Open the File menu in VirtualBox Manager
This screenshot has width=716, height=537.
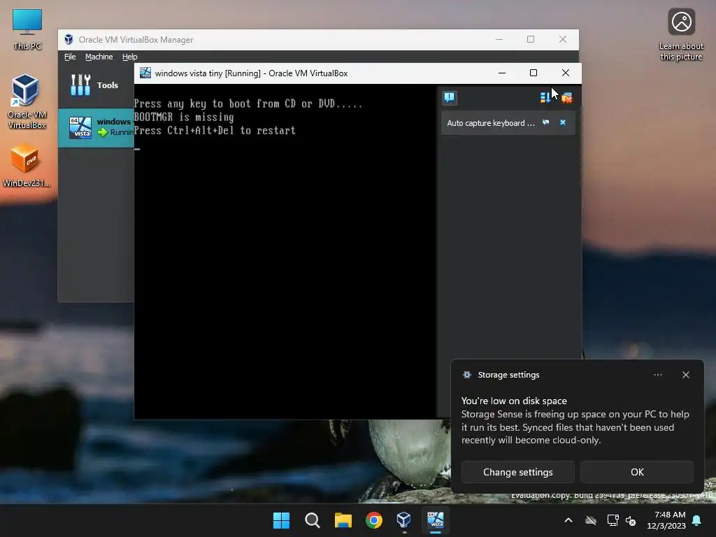[x=70, y=57]
